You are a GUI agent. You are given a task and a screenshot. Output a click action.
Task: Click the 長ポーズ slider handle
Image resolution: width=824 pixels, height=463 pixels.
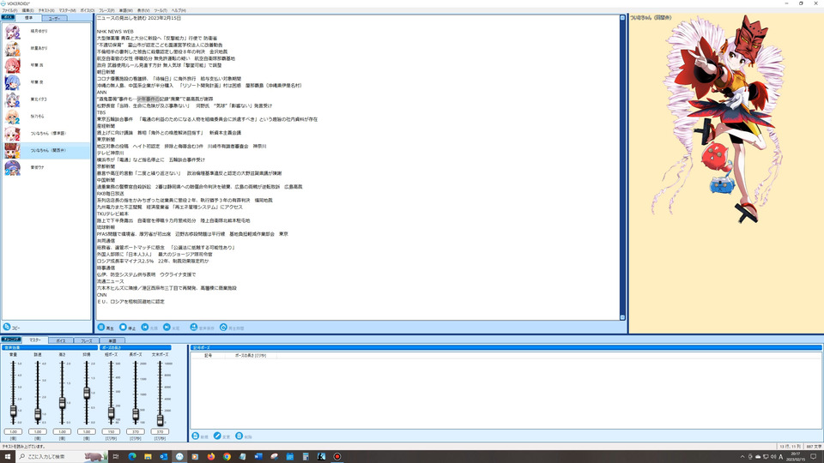(x=136, y=415)
